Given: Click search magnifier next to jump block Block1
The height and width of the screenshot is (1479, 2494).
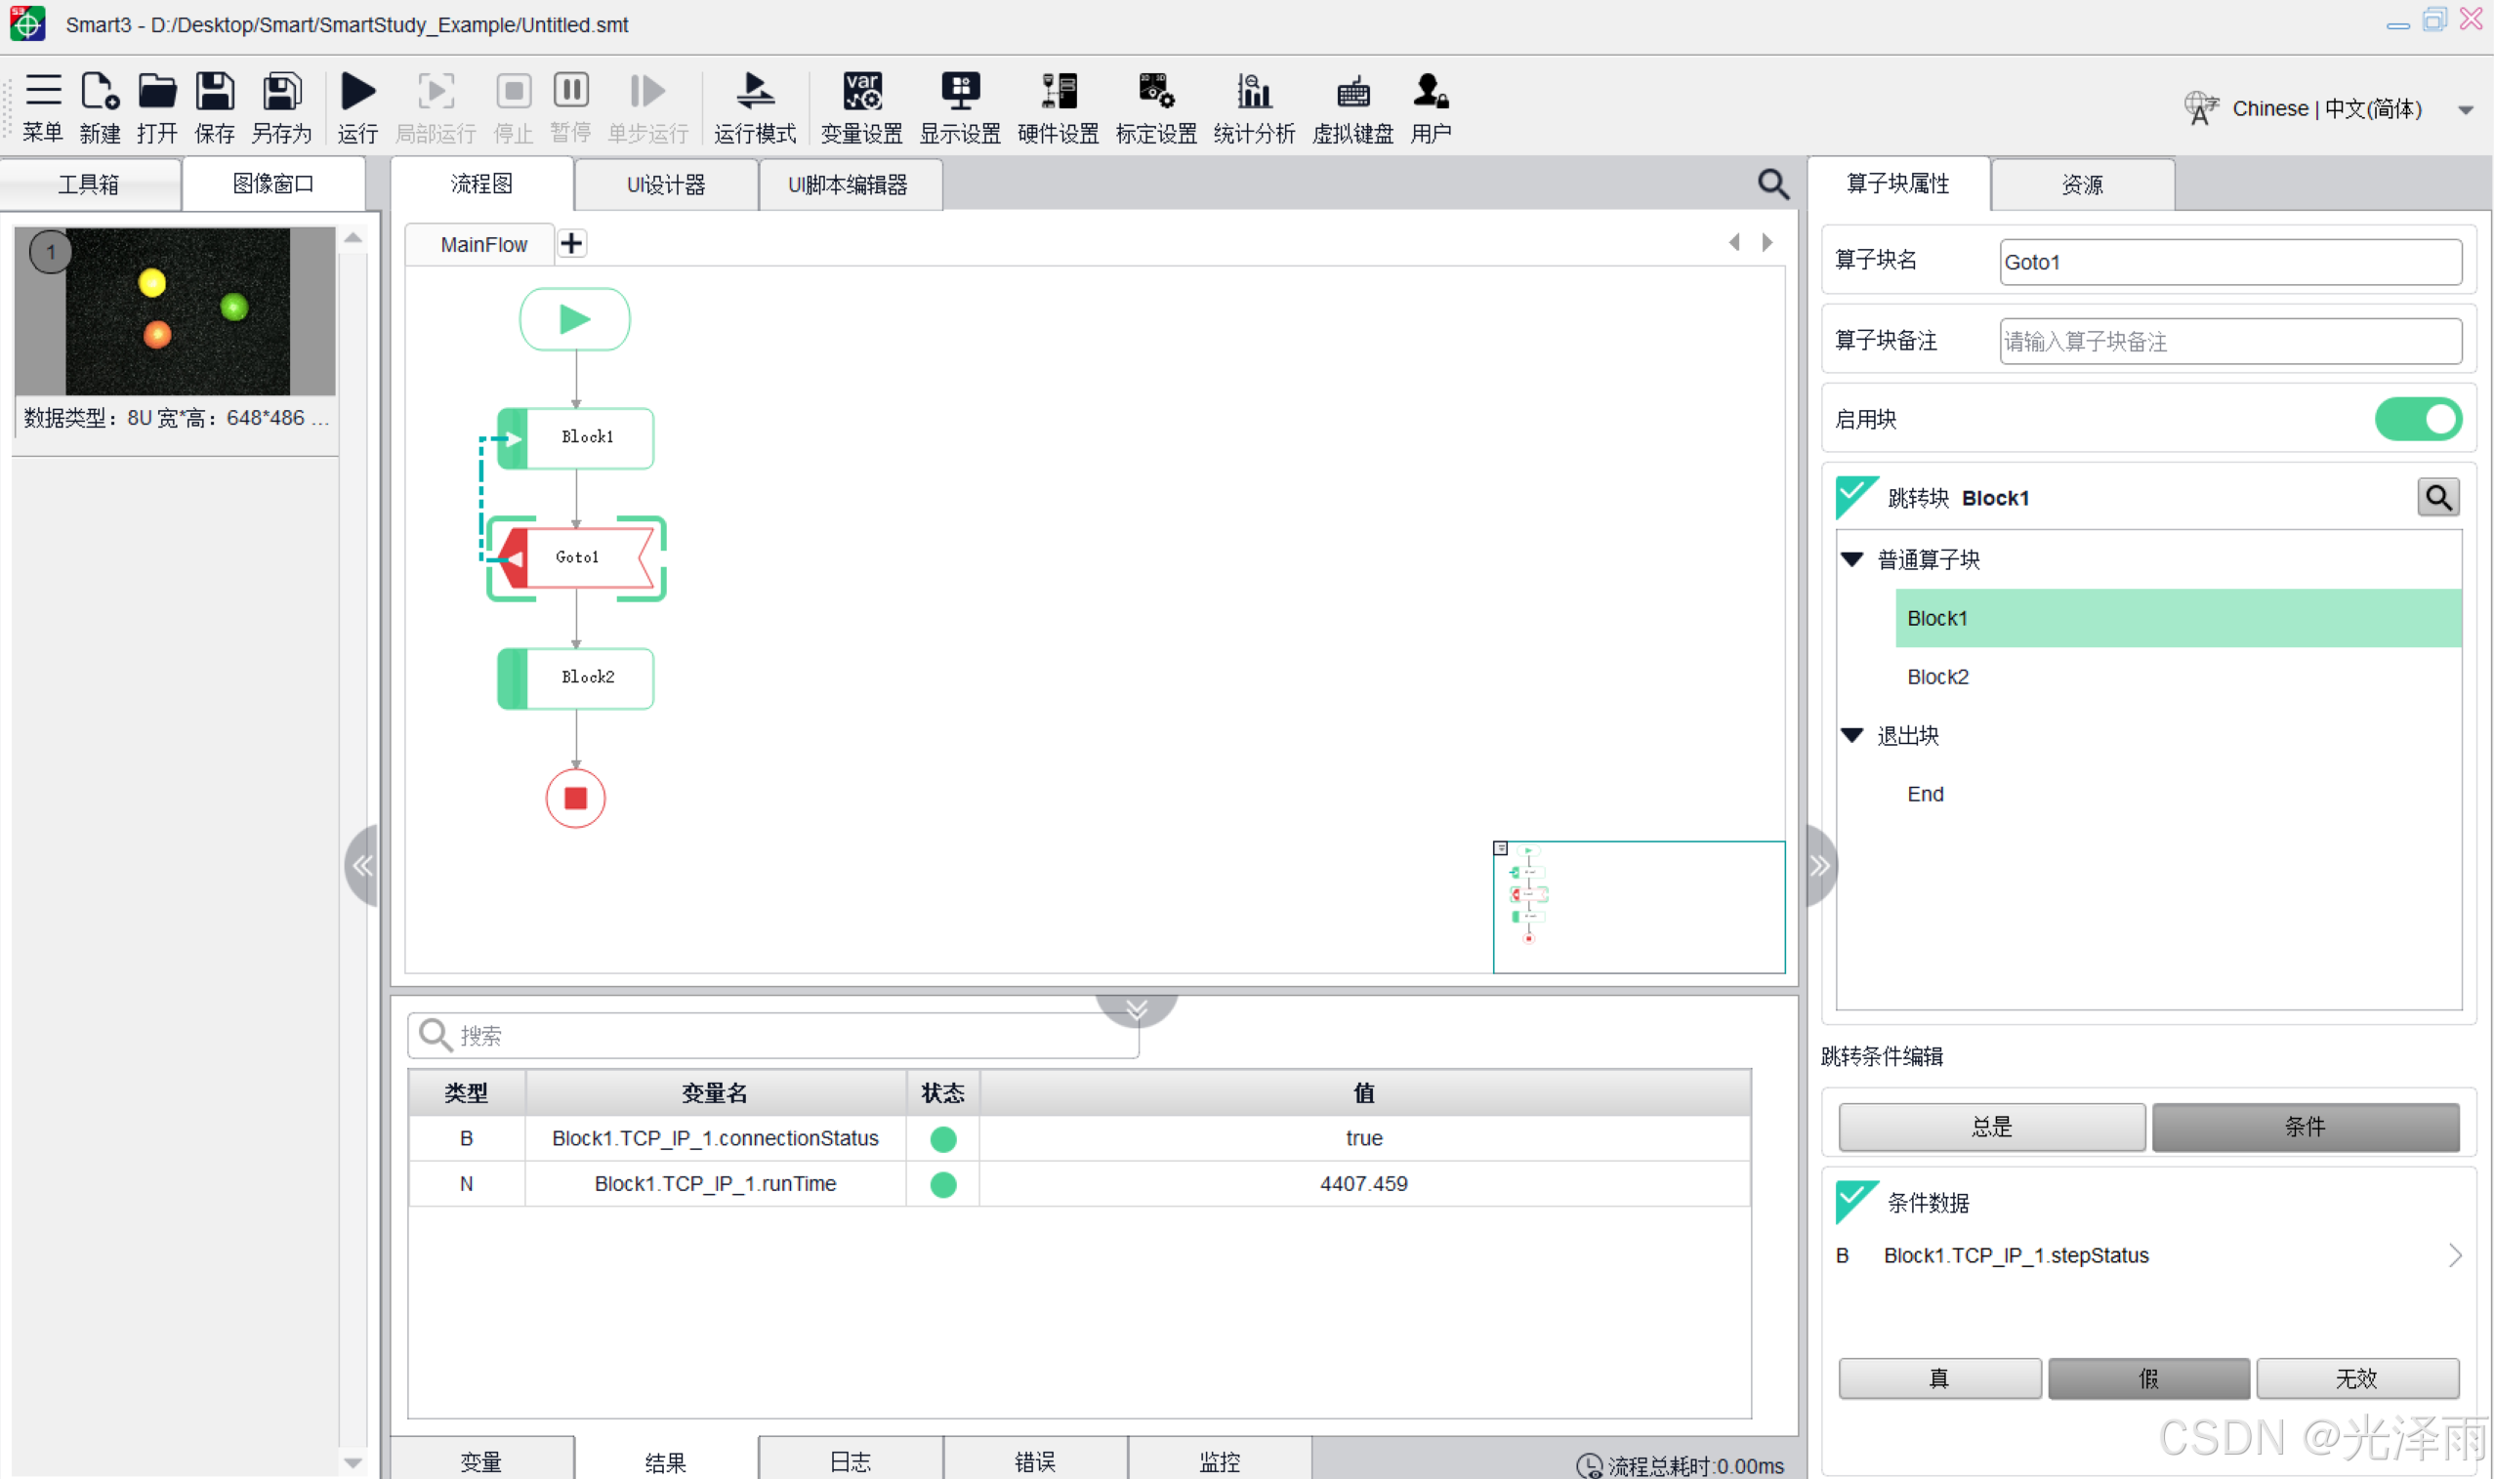Looking at the screenshot, I should tap(2437, 497).
